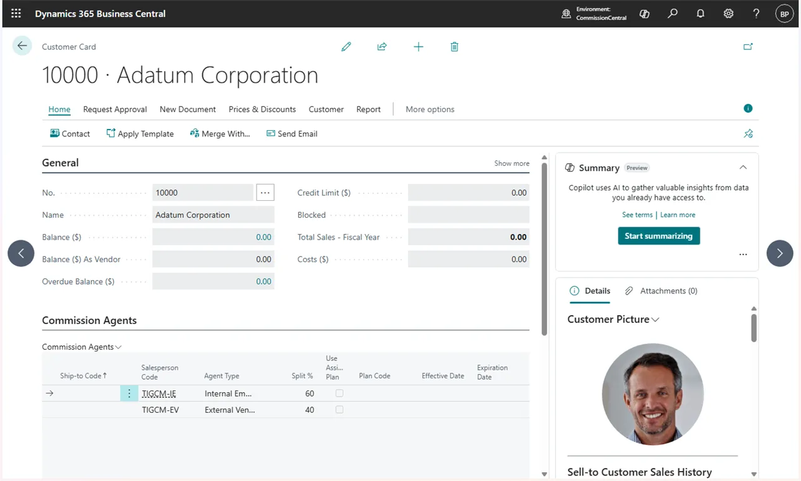Open the Copilot icon in top bar
This screenshot has height=481, width=801.
click(645, 14)
